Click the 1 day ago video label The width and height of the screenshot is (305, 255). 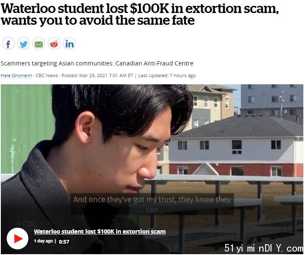[x=43, y=241]
